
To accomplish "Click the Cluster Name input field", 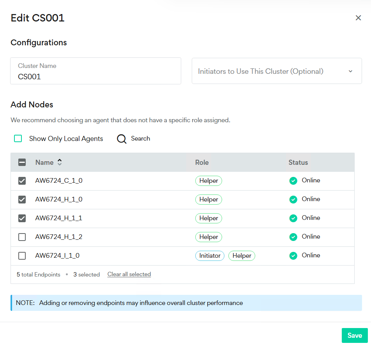I will [x=95, y=76].
